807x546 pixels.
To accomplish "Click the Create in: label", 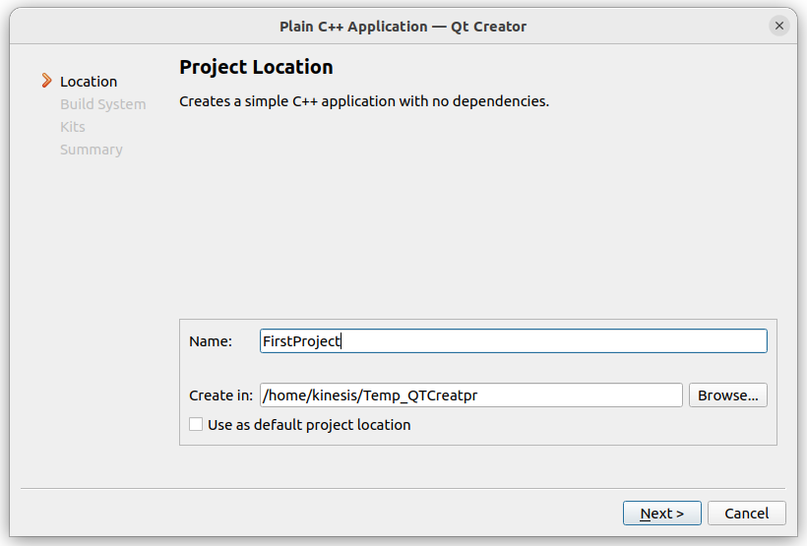I will point(220,395).
